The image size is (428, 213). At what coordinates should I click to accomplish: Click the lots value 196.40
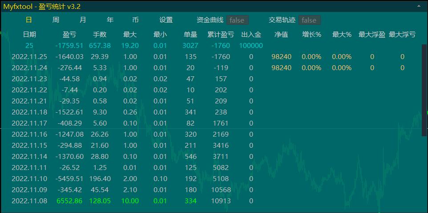(x=100, y=179)
